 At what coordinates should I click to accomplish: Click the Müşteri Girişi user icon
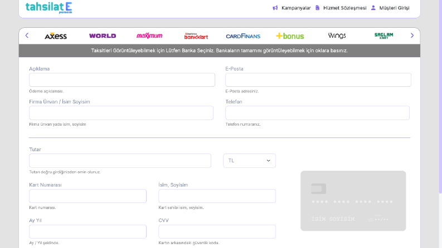coord(373,8)
